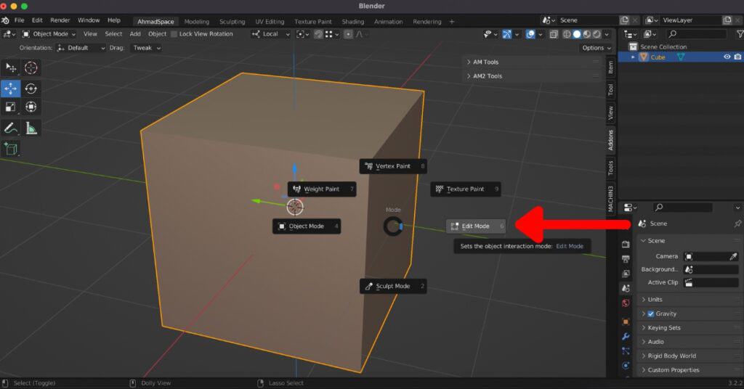Select the Measure tool

pos(31,128)
